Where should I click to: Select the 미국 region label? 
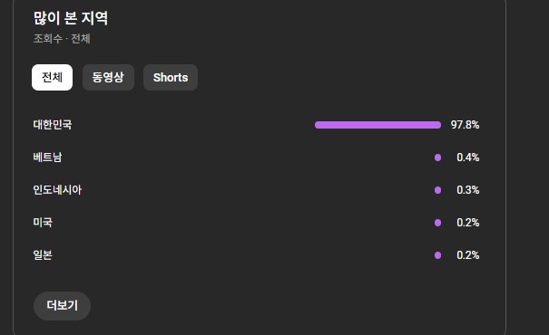43,222
